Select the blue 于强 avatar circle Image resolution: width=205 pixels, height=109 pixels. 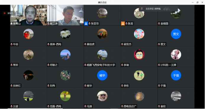point(176,75)
